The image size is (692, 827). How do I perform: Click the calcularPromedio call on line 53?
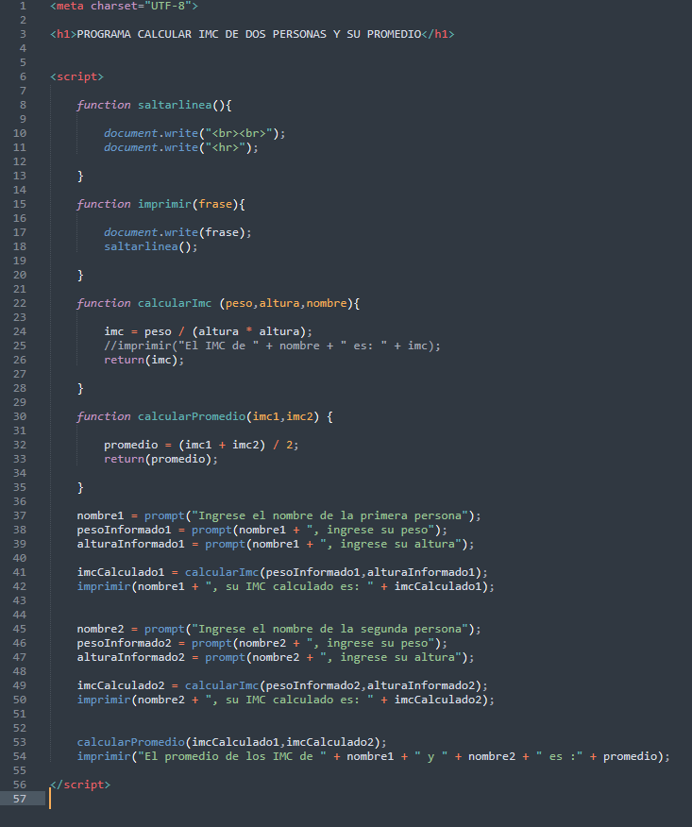(x=231, y=743)
